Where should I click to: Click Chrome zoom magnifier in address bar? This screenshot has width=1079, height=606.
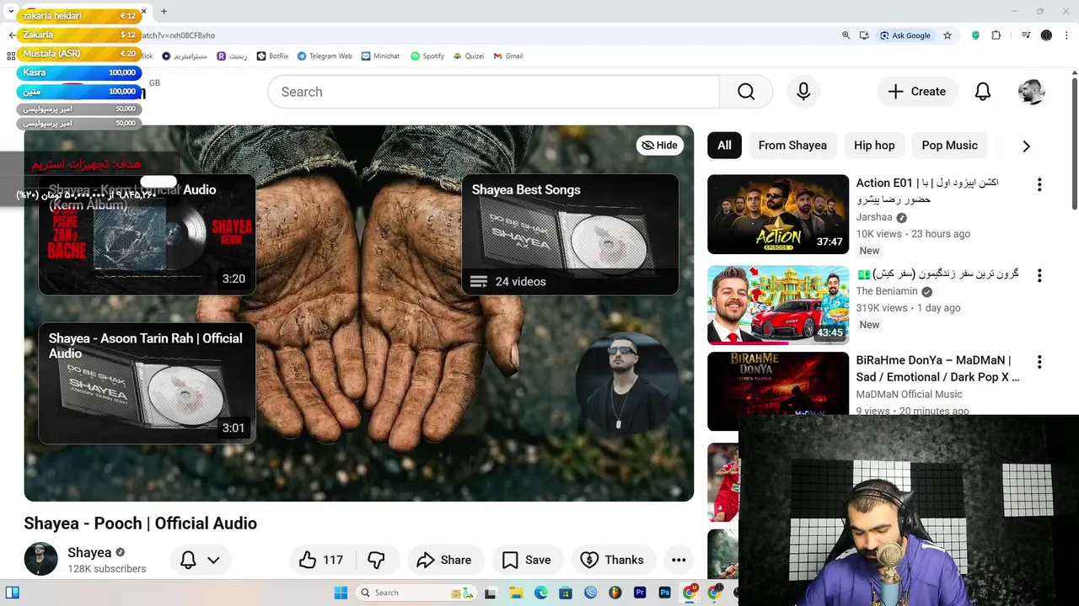[845, 35]
